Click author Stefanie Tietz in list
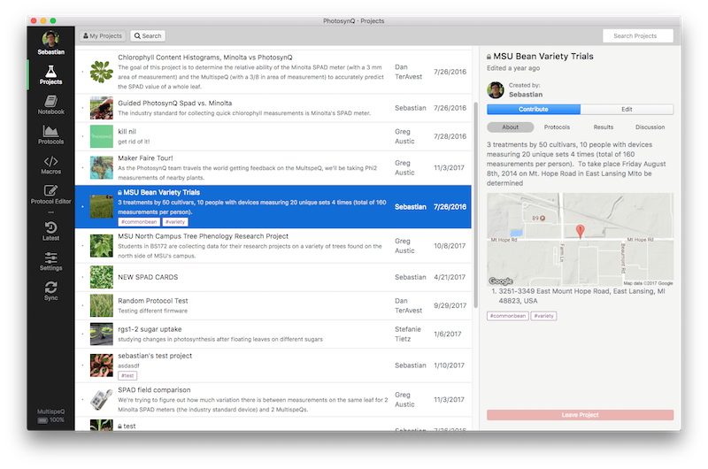The height and width of the screenshot is (469, 708). (408, 334)
